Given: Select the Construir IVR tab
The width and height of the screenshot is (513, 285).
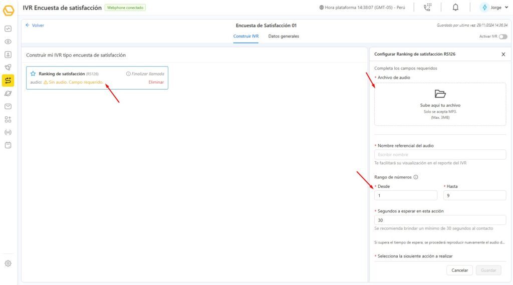Looking at the screenshot, I should 245,37.
